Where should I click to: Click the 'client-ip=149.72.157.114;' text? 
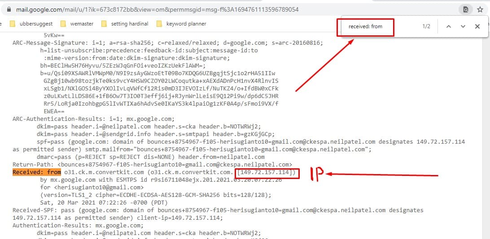(x=180, y=218)
